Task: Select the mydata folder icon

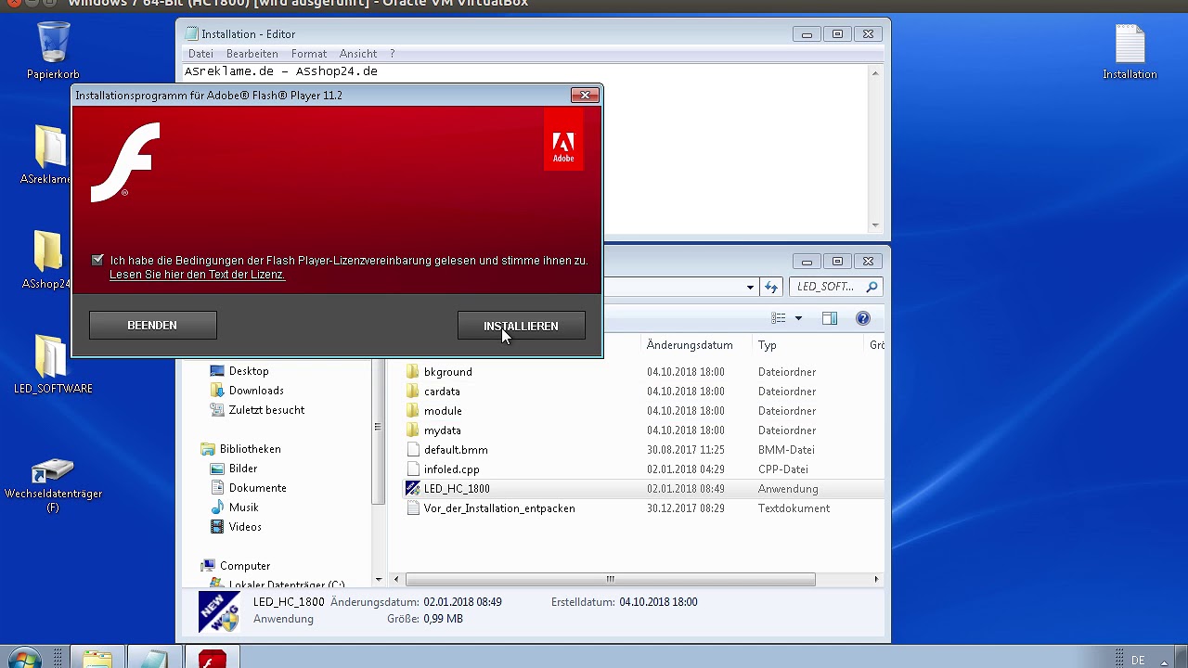Action: (413, 430)
